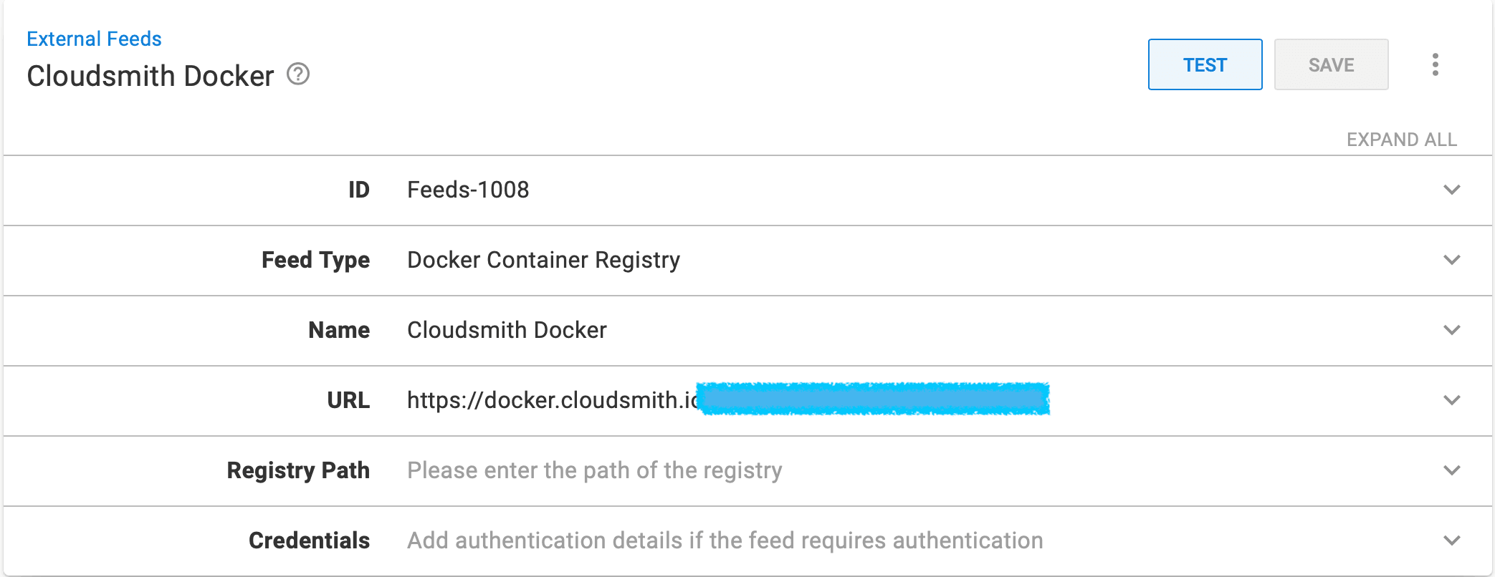1495x577 pixels.
Task: Click the Registry Path placeholder field
Action: 594,470
